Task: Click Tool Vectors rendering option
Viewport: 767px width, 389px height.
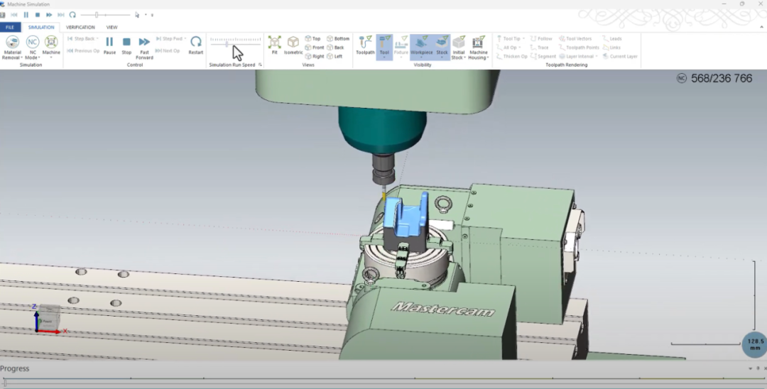Action: pyautogui.click(x=575, y=38)
